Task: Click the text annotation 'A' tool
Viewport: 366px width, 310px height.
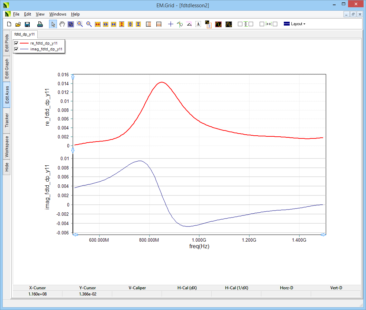Action: tap(198, 24)
